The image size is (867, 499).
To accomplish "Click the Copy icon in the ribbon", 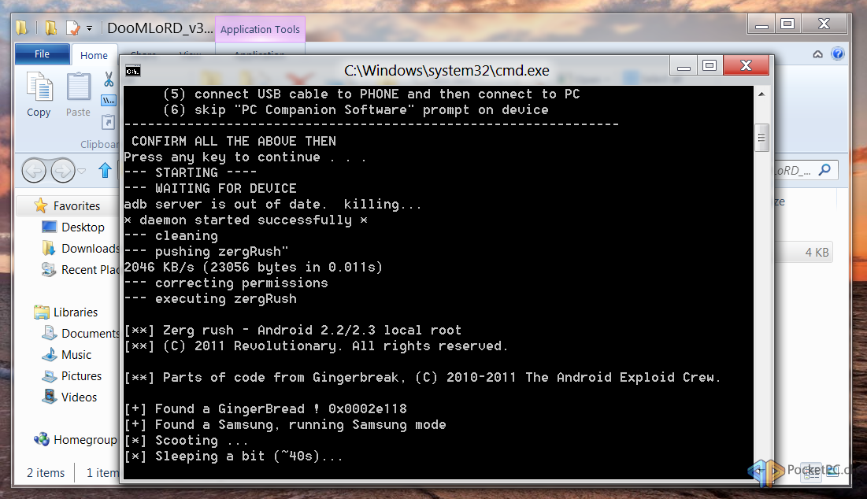I will [38, 94].
